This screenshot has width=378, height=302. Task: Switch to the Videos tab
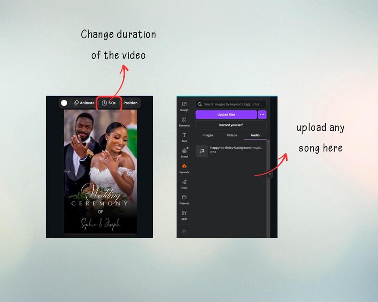point(232,135)
